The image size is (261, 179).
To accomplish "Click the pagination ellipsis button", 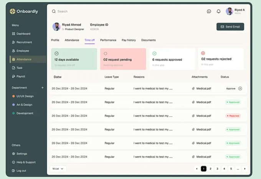I will click(x=238, y=169).
